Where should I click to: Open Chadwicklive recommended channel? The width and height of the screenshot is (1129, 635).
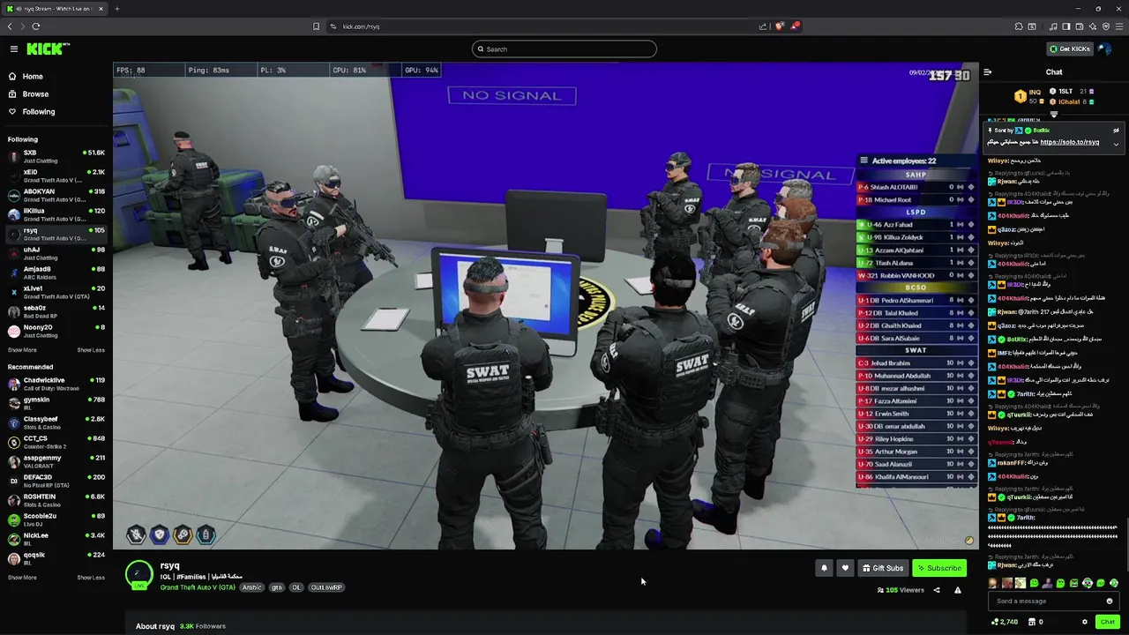[56, 384]
